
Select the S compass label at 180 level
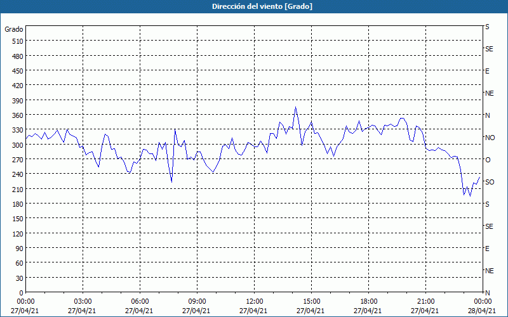pyautogui.click(x=487, y=204)
